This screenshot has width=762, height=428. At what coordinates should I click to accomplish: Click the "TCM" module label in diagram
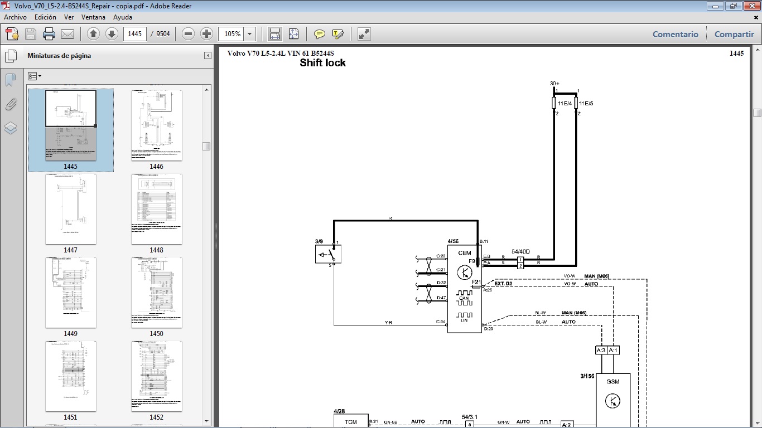point(351,422)
